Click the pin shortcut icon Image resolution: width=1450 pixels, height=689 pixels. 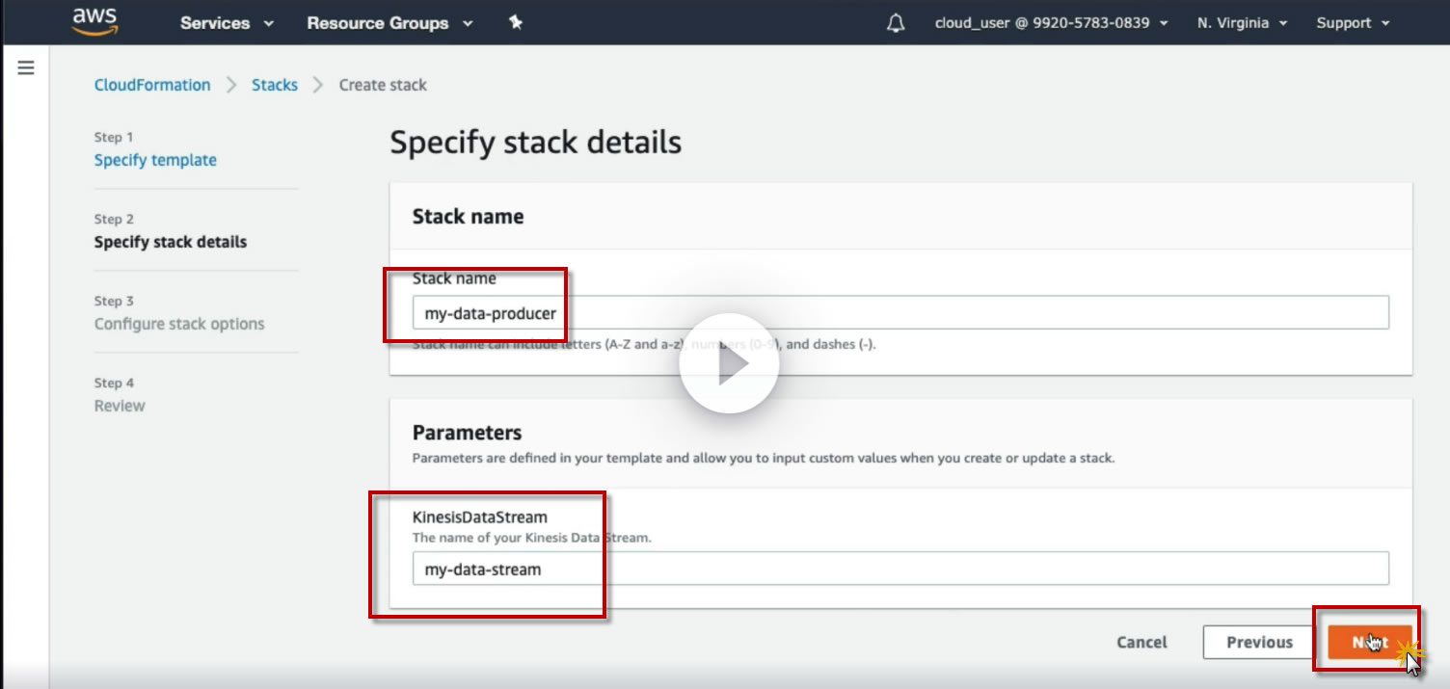coord(516,23)
